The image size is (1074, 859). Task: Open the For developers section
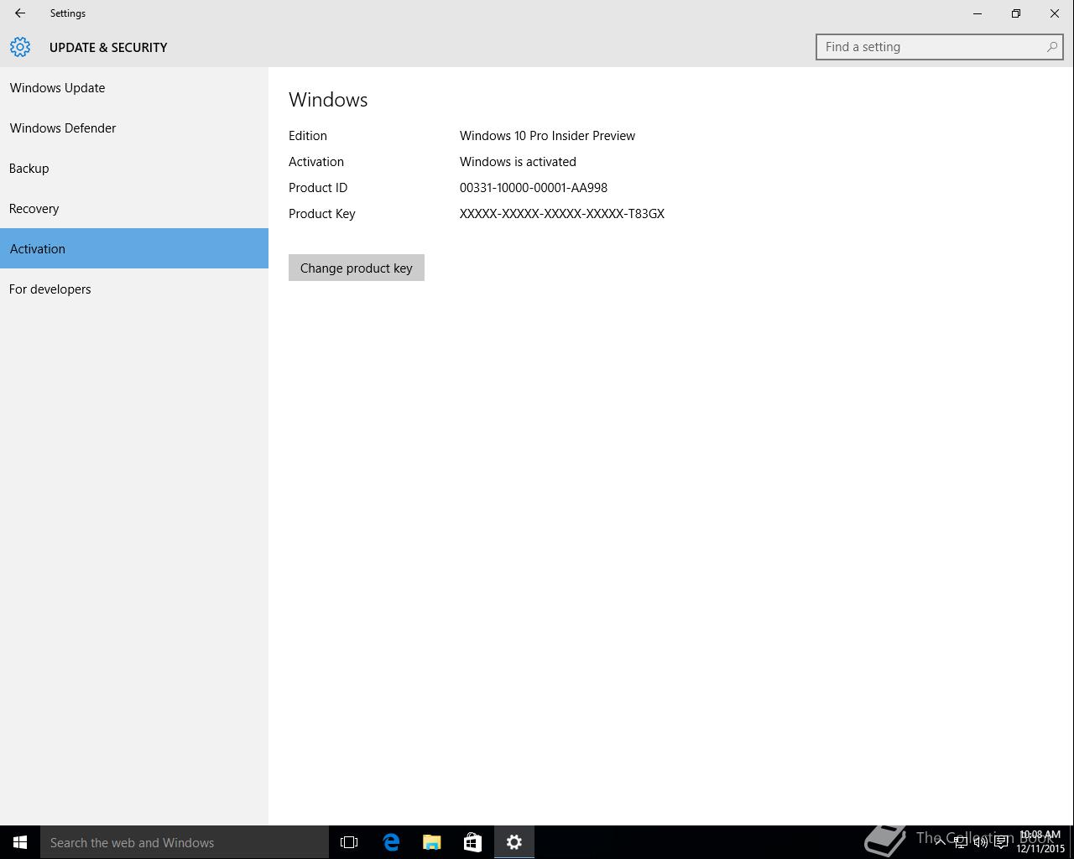(134, 289)
